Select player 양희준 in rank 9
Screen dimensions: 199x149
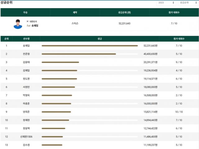point(26,112)
